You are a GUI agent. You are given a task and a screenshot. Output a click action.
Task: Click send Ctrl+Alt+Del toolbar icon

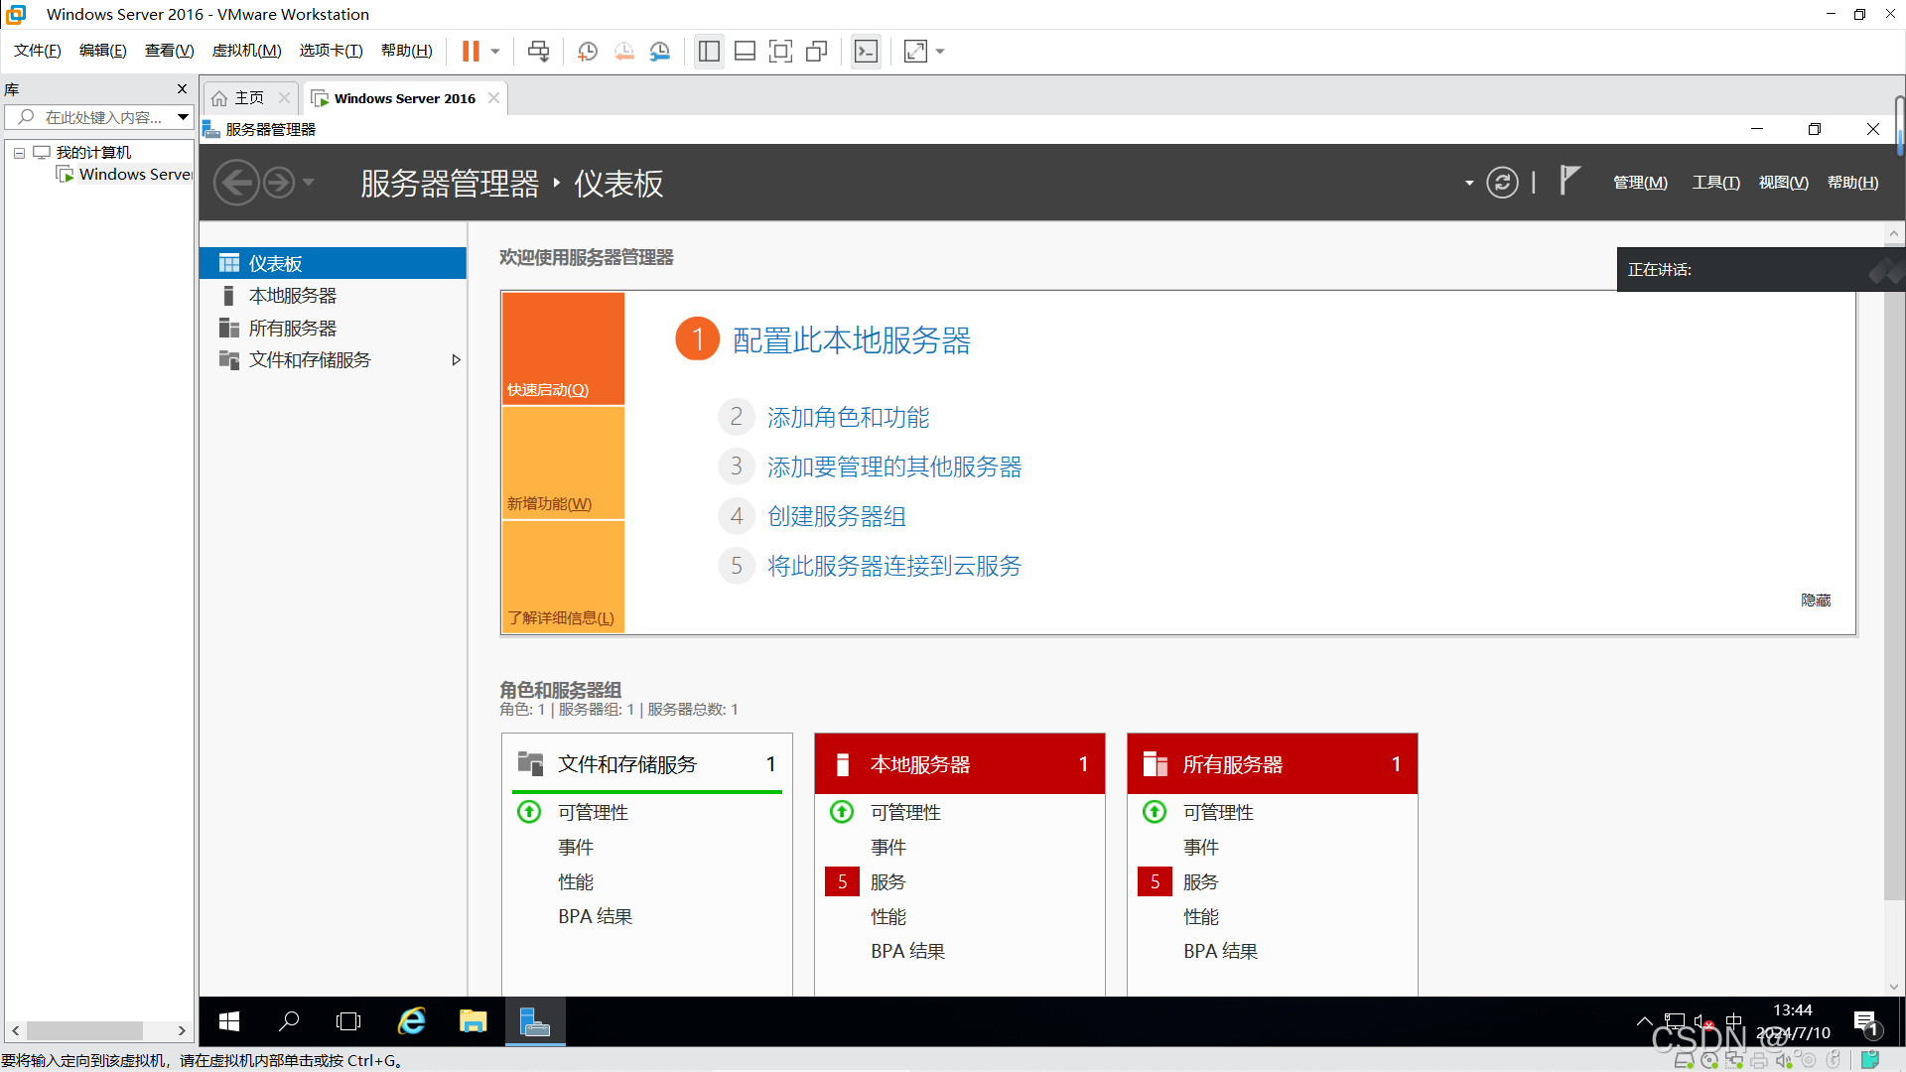[x=538, y=51]
